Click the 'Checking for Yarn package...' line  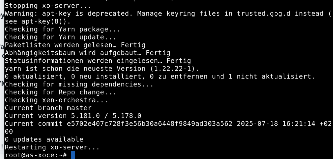62,29
